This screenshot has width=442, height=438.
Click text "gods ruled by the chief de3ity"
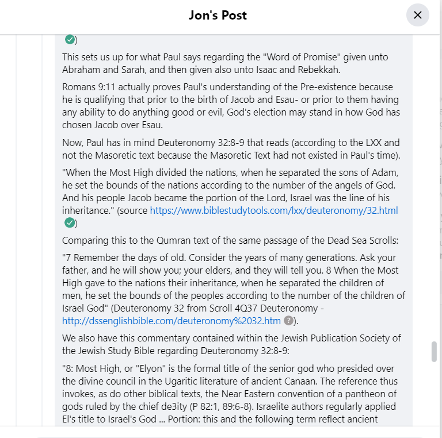click(124, 406)
